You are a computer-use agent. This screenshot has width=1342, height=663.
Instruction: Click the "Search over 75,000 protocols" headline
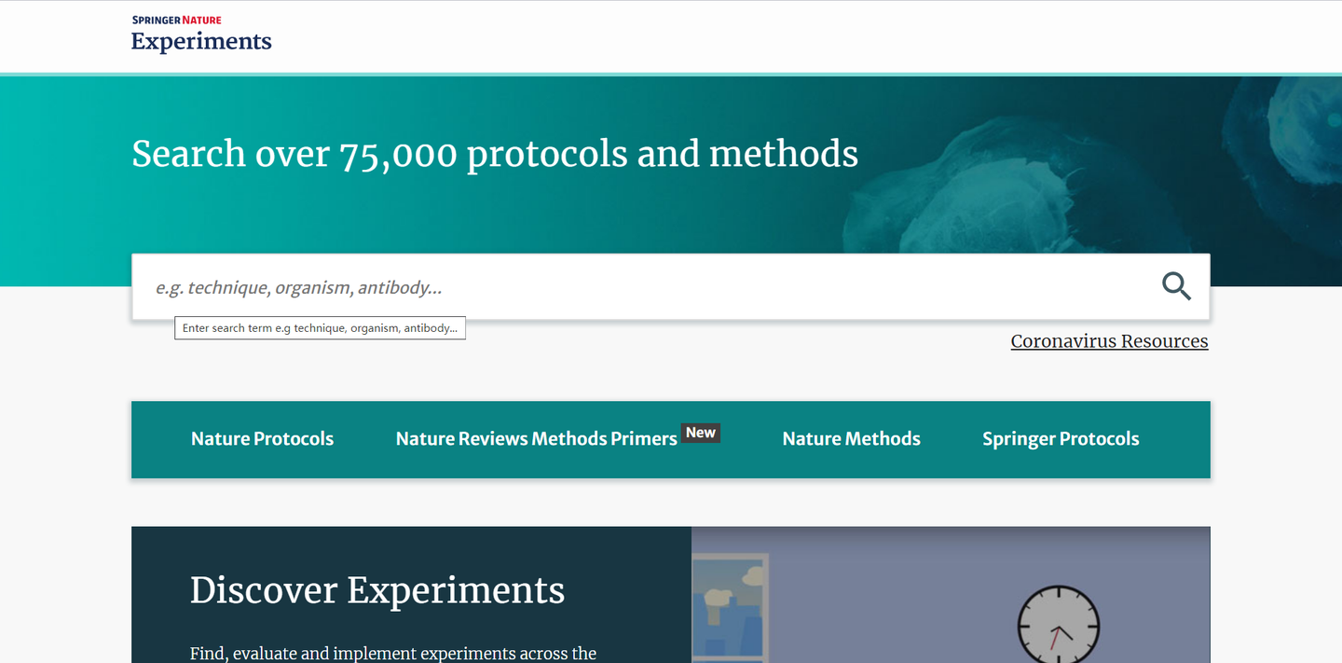point(495,154)
